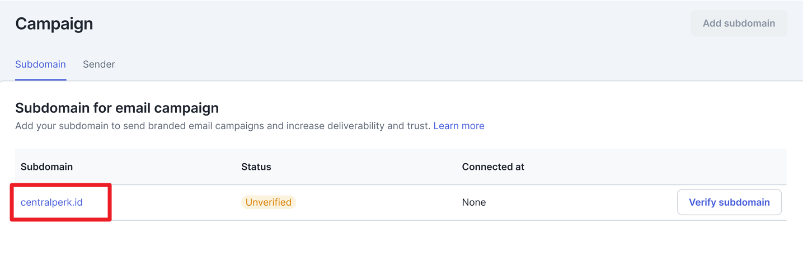The height and width of the screenshot is (266, 803).
Task: Click the Unverified status badge
Action: pyautogui.click(x=269, y=202)
